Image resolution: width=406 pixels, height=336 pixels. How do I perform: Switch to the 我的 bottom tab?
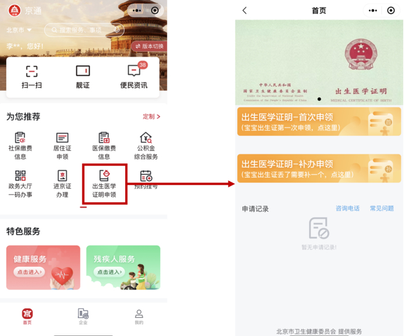coord(139,317)
